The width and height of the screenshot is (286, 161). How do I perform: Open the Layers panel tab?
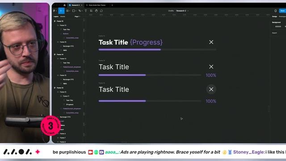pyautogui.click(x=56, y=17)
